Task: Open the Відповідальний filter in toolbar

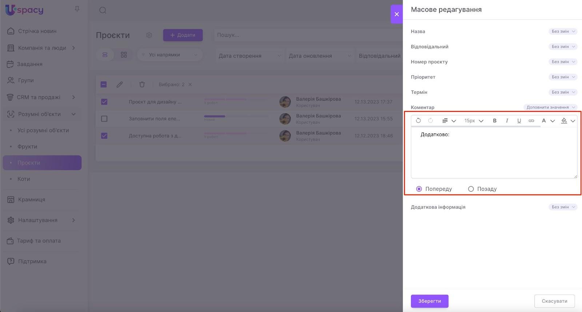Action: 379,56
